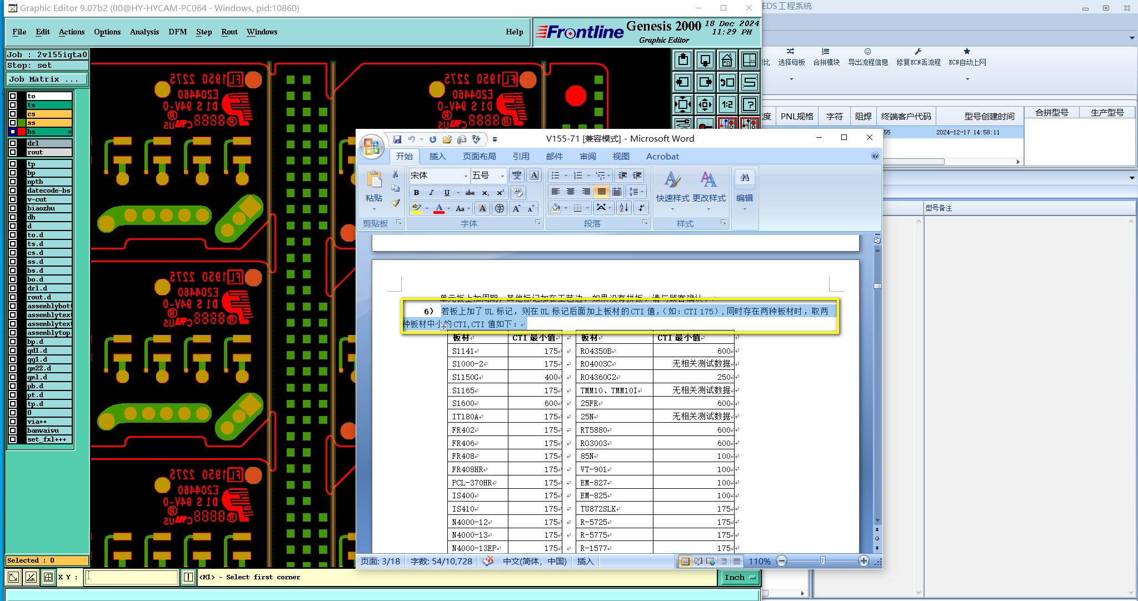Screen dimensions: 1138x601
Task: Click the 1:2 zoom icon in Graphic Editor
Action: (x=727, y=104)
